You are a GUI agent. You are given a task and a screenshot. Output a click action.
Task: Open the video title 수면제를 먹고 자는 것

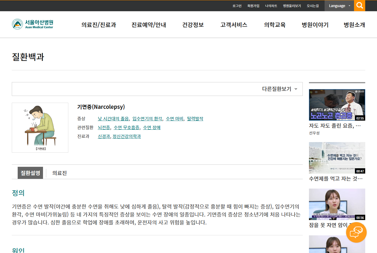336,179
